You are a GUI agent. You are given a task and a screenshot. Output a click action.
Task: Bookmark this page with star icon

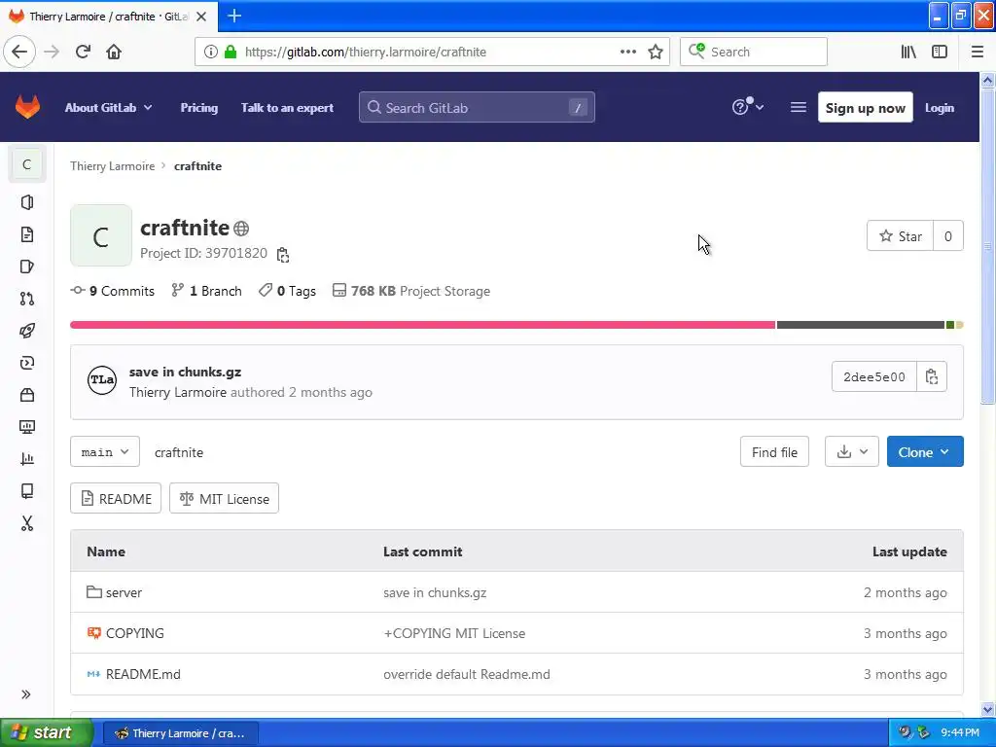click(656, 52)
